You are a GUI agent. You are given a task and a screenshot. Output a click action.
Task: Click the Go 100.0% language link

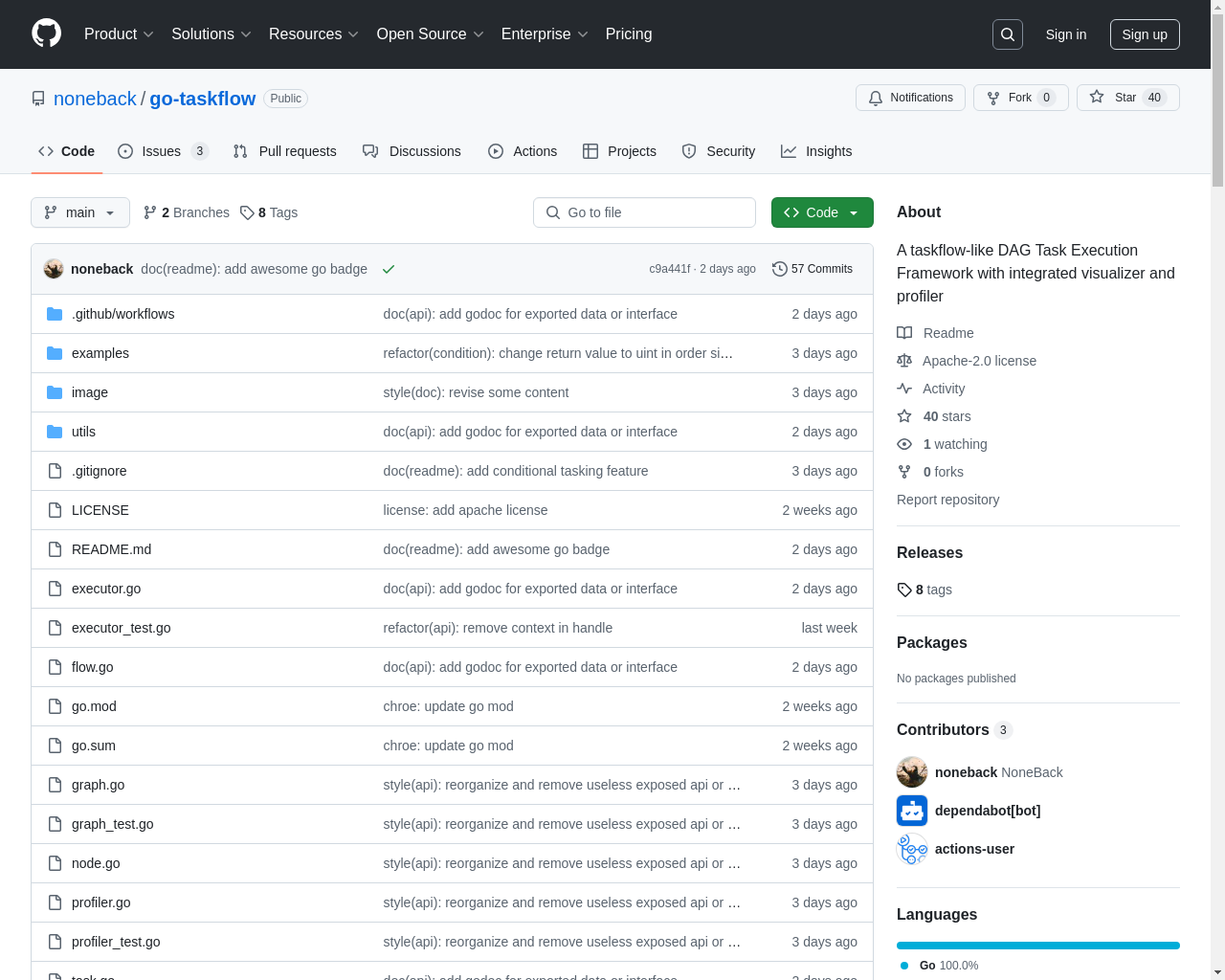click(939, 966)
